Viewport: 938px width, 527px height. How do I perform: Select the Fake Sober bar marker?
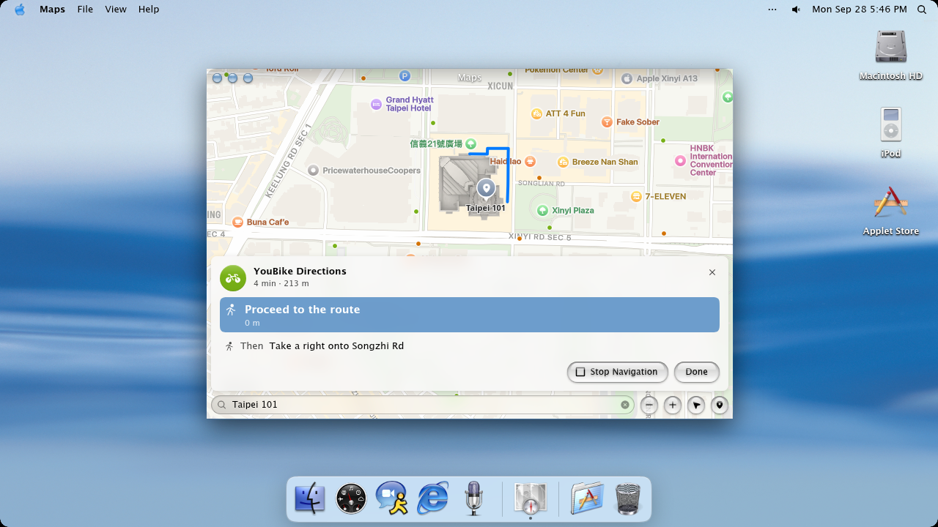tap(607, 122)
